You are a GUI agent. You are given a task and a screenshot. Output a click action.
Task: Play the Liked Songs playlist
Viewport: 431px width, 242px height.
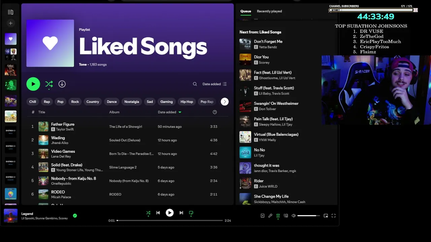(x=33, y=84)
